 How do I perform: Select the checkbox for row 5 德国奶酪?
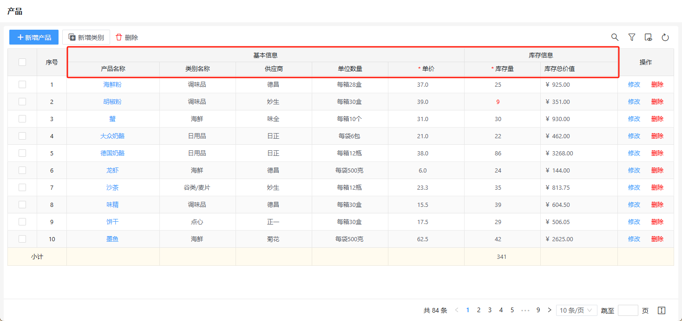(x=22, y=153)
